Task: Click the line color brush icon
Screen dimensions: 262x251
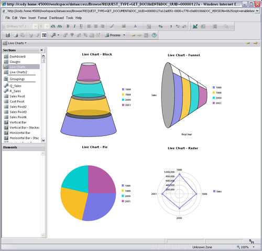Action: (x=112, y=26)
